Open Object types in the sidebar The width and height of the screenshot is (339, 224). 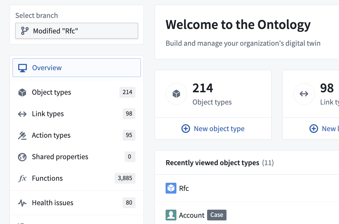point(76,92)
